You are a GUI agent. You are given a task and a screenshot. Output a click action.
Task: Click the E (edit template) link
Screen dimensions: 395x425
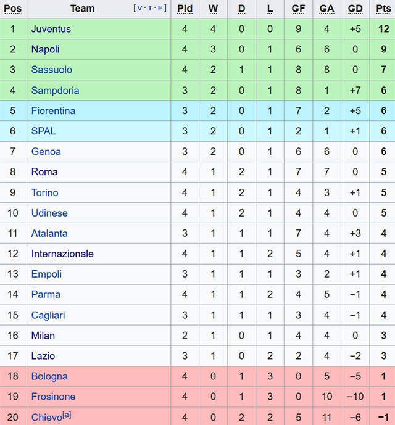point(160,8)
